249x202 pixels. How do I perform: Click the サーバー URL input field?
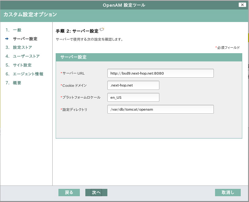pyautogui.click(x=160, y=73)
